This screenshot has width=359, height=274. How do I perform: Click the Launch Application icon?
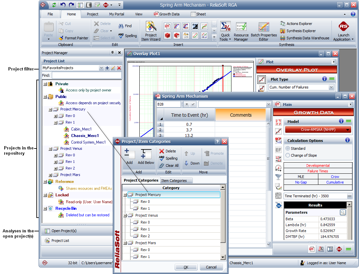[344, 31]
